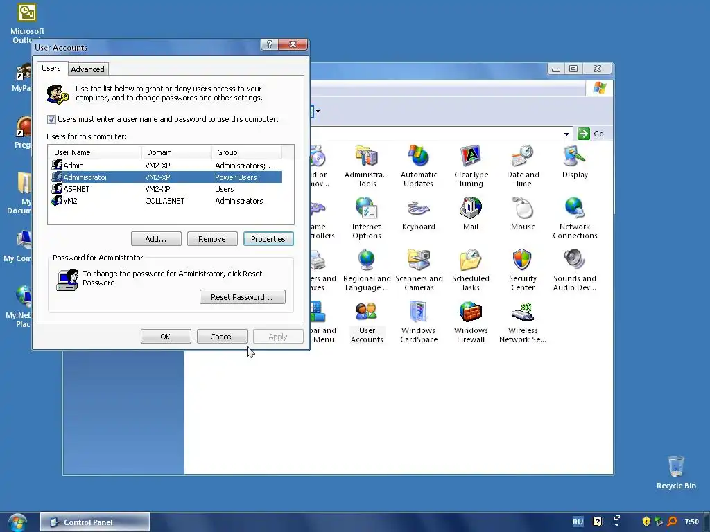
Task: Open Windows Firewall icon
Action: [471, 322]
